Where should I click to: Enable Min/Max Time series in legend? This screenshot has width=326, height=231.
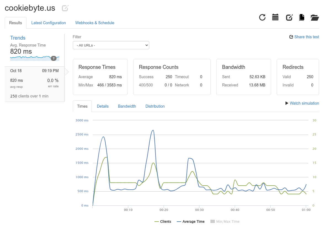click(x=225, y=222)
